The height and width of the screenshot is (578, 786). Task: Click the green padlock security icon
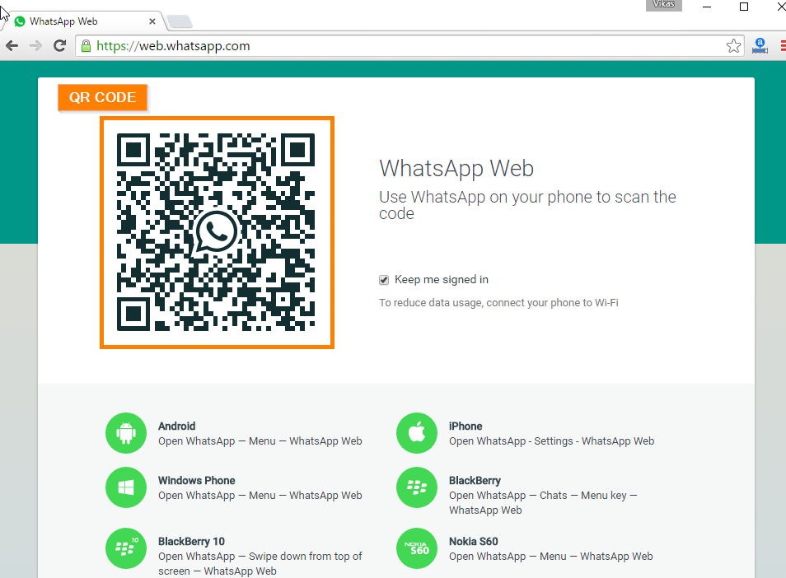87,46
